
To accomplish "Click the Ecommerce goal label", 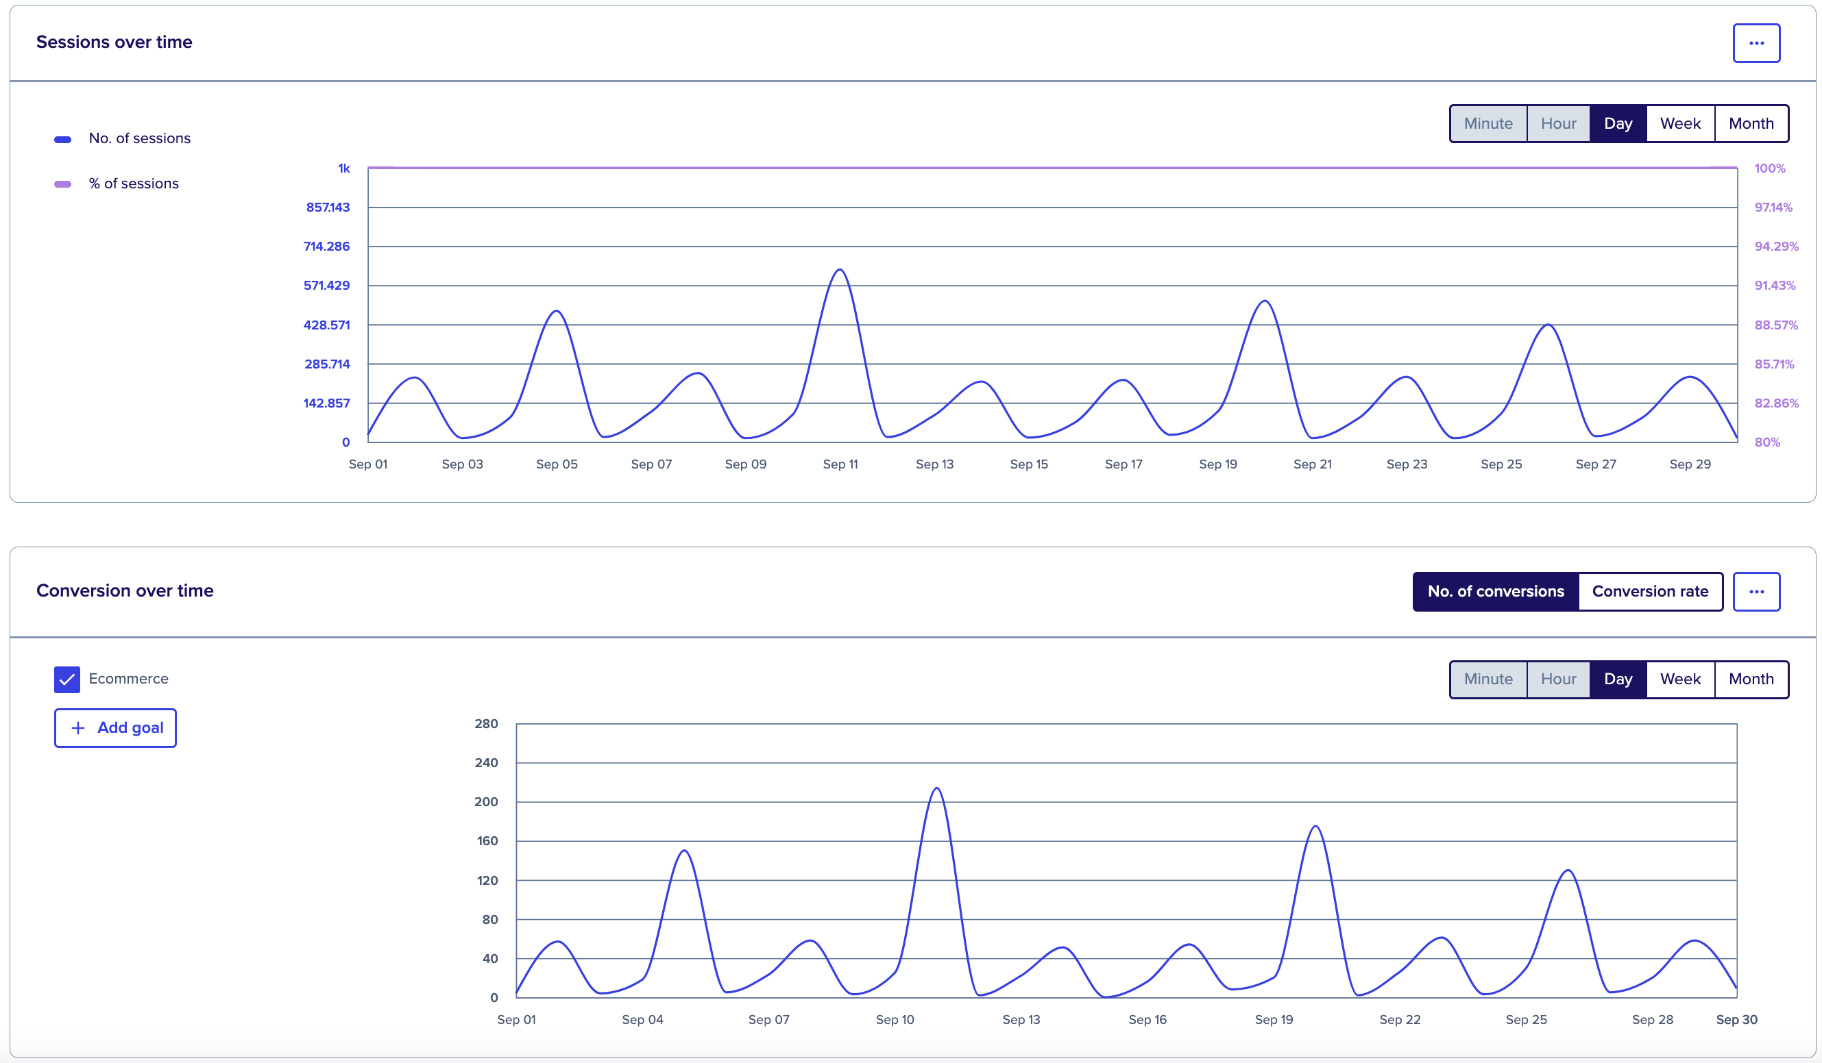I will [129, 679].
